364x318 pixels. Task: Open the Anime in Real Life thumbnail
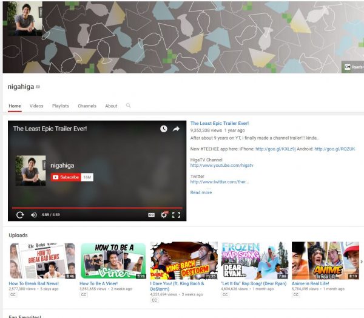coord(325,260)
